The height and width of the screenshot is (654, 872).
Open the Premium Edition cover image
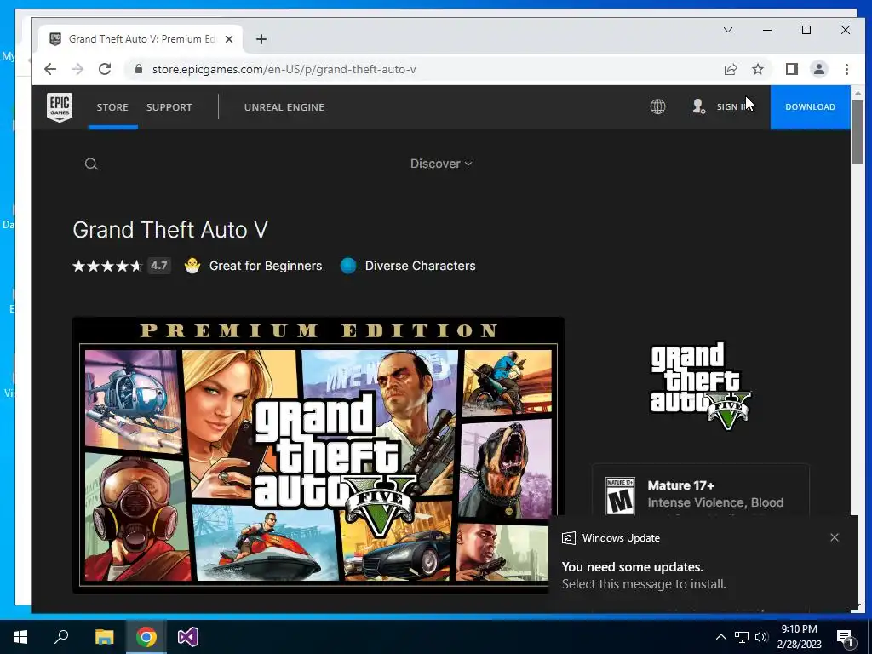tap(318, 455)
